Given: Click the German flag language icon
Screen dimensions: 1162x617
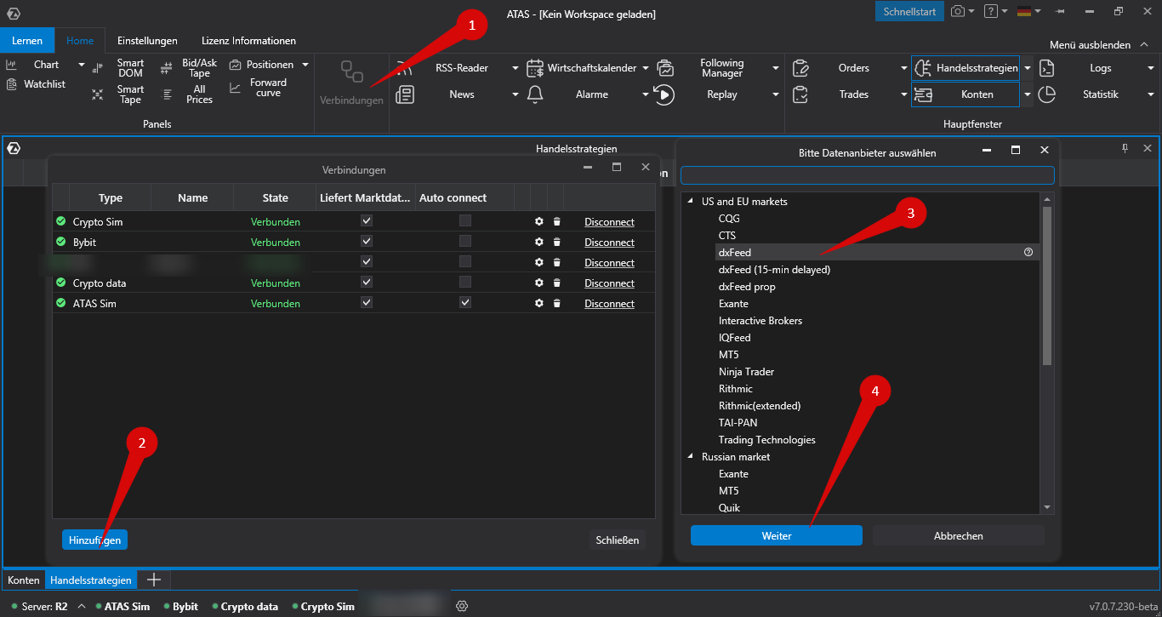Looking at the screenshot, I should pos(1024,11).
